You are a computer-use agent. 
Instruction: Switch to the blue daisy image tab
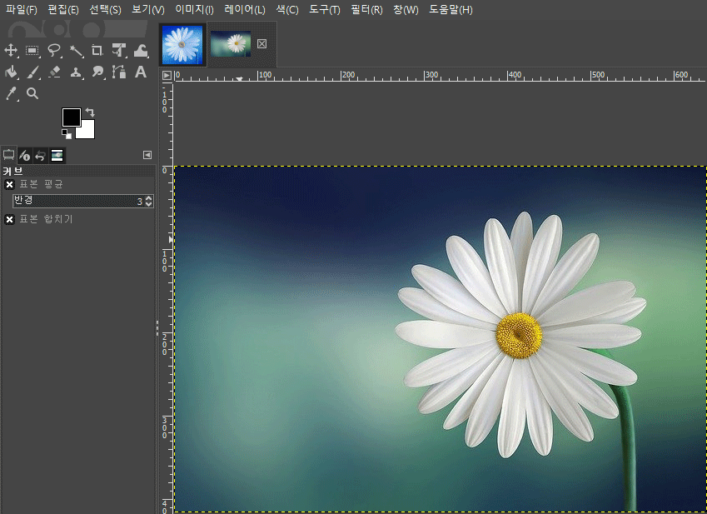(x=182, y=44)
